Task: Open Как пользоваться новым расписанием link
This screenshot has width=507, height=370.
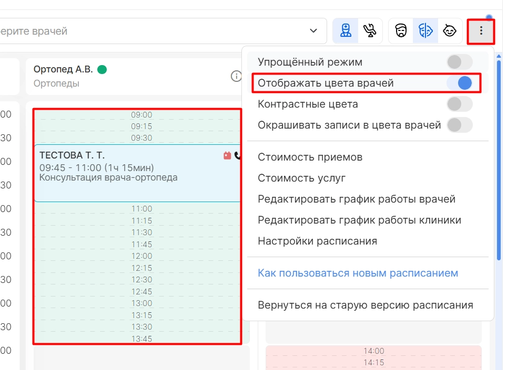Action: point(358,273)
